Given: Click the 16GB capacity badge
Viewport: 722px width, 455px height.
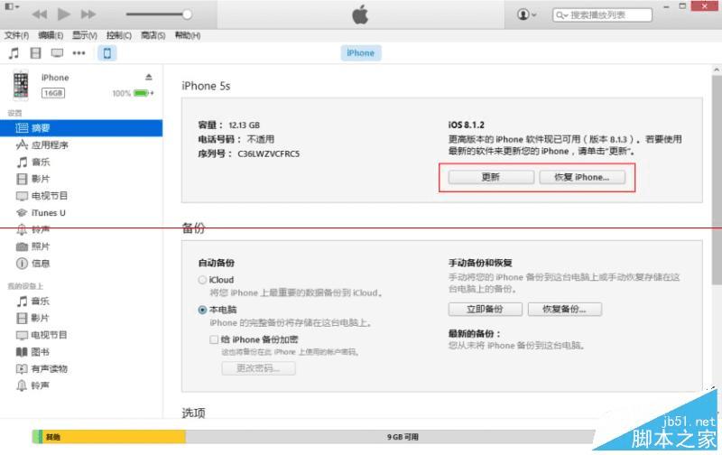Looking at the screenshot, I should (x=53, y=93).
